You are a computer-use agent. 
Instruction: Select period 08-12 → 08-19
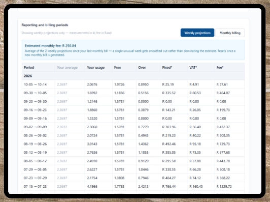pos(35,153)
